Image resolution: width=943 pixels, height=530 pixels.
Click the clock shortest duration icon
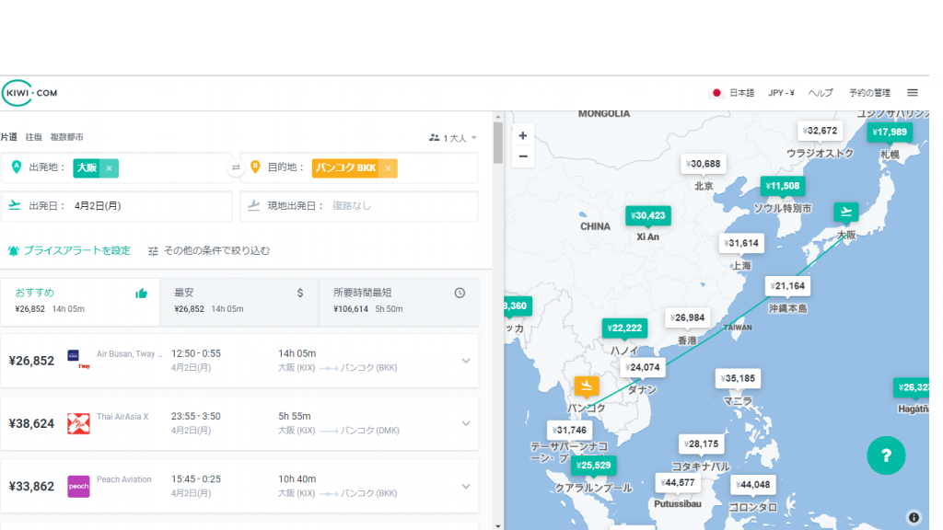(460, 293)
